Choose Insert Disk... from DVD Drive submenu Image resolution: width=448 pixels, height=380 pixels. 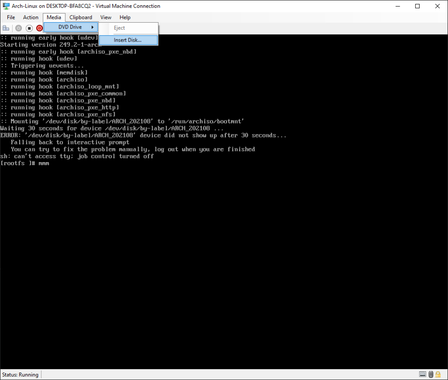[128, 40]
